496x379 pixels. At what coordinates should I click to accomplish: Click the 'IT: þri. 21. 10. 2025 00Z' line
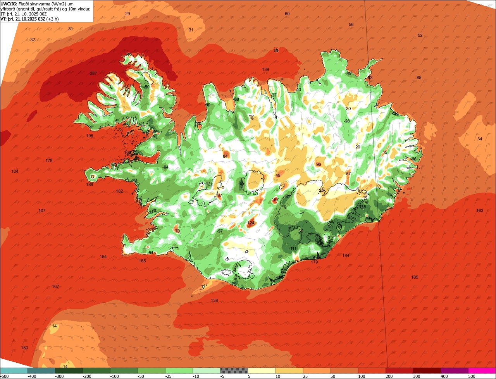24,14
